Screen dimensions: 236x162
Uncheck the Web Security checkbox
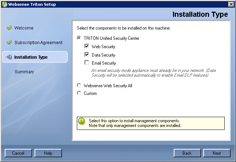[87, 46]
